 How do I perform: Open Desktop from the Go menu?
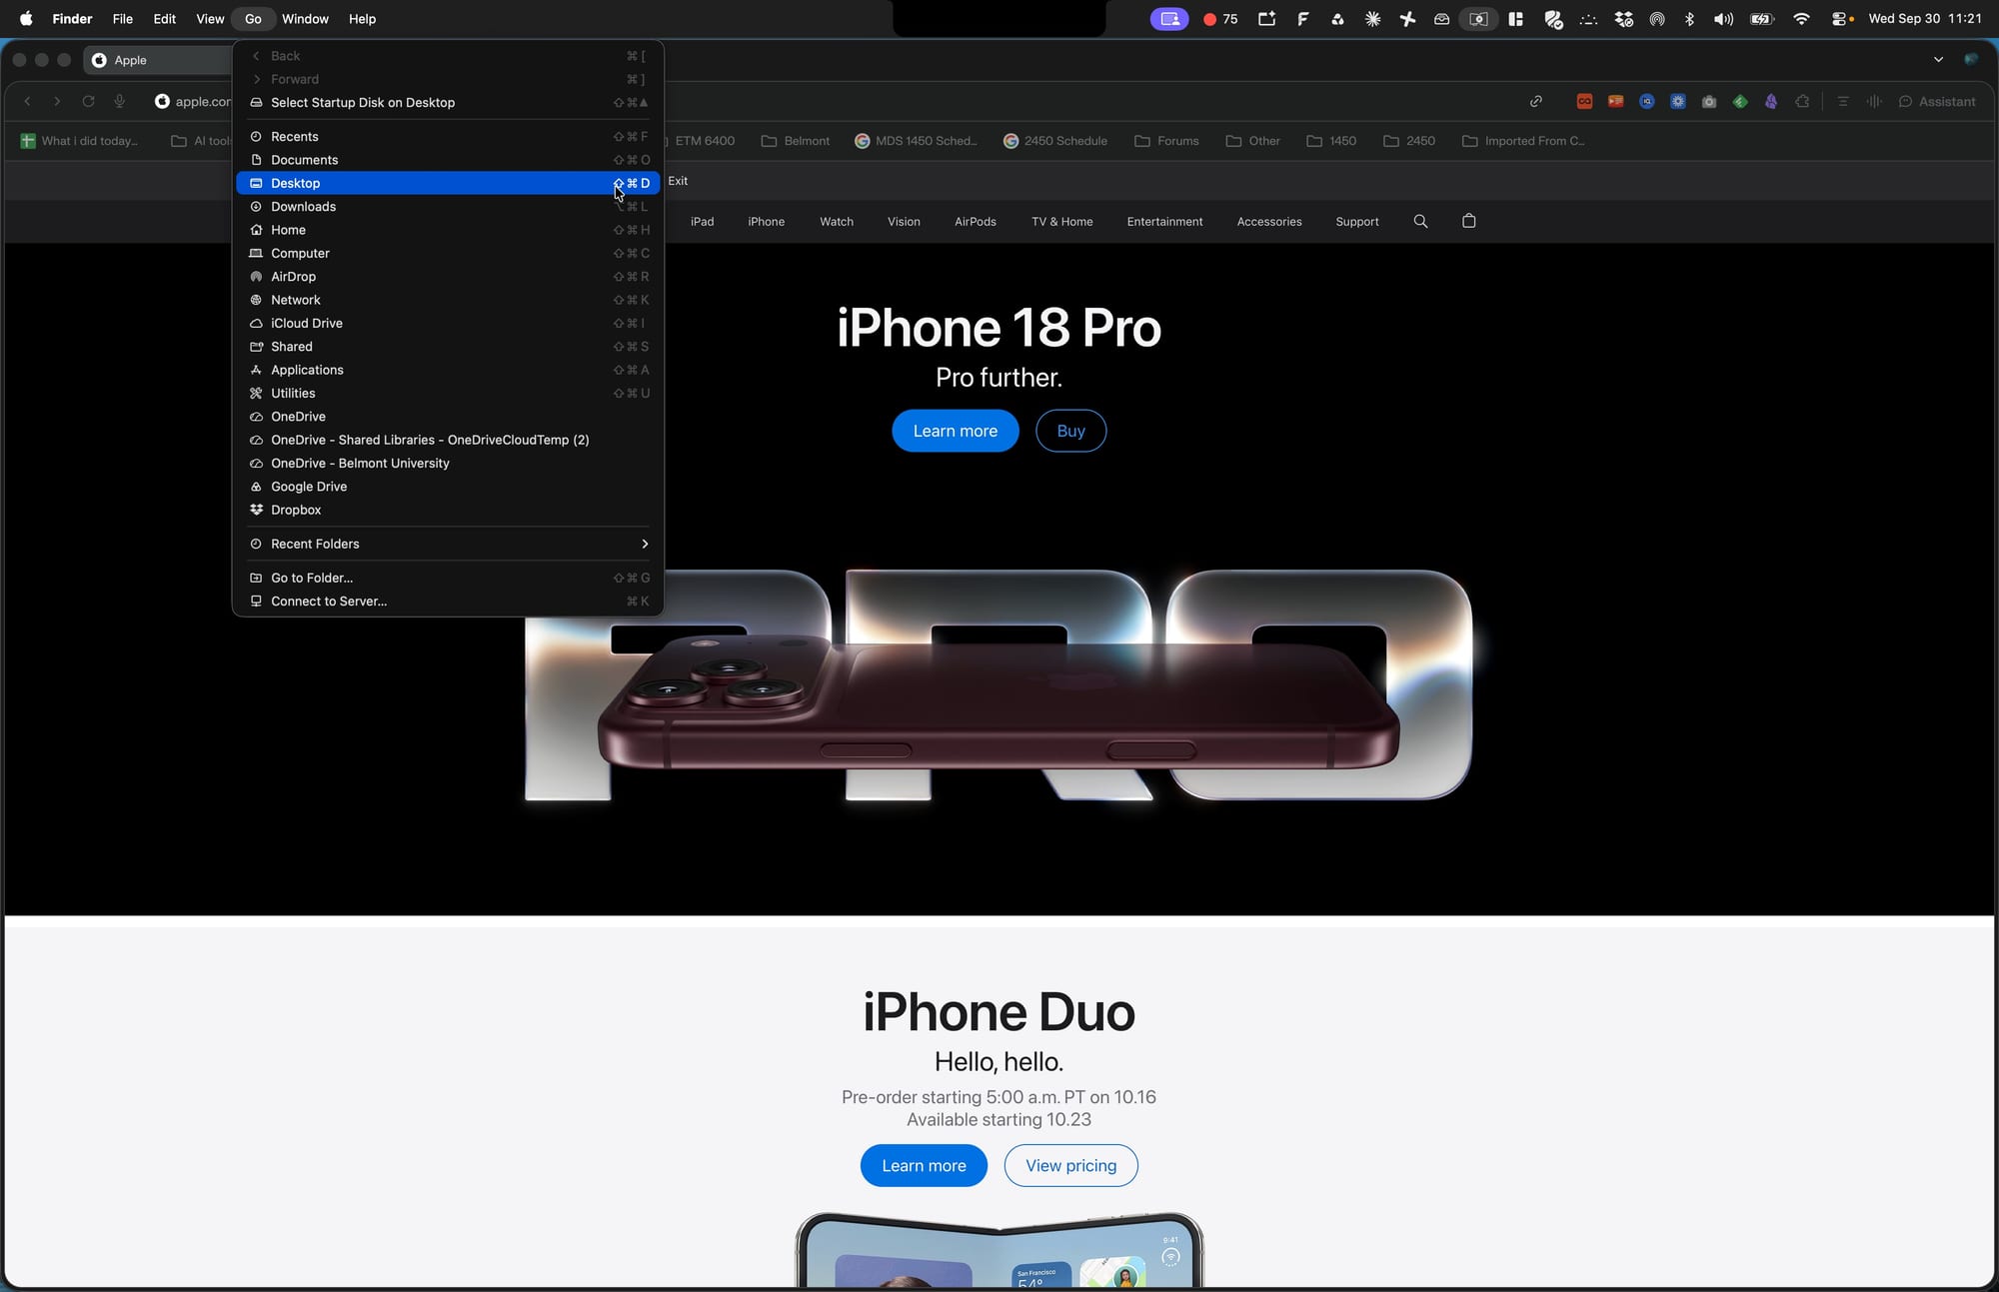(x=448, y=183)
